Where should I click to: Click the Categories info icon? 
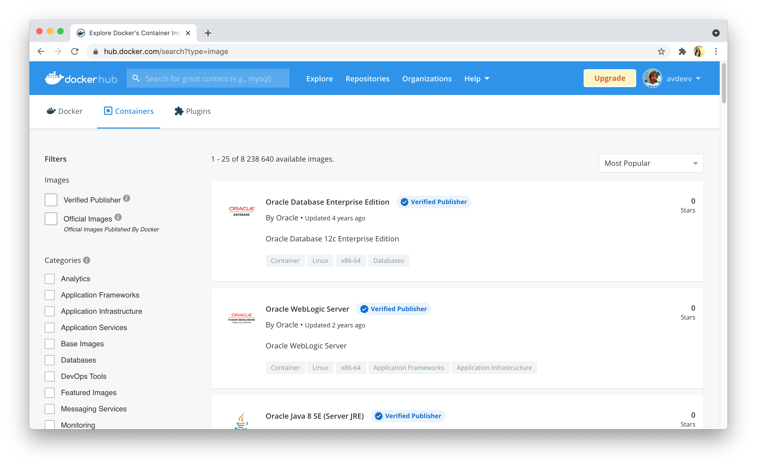pos(86,260)
